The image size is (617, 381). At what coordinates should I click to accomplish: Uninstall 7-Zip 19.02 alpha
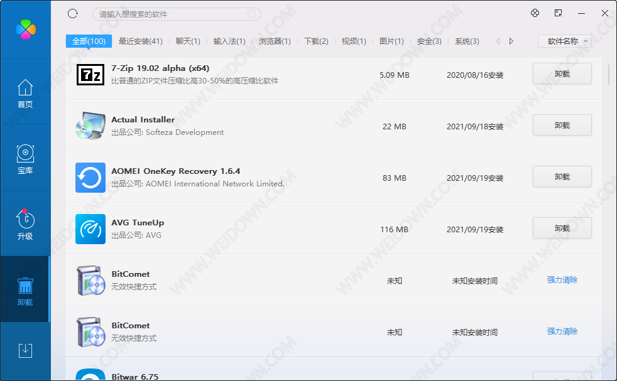tap(562, 73)
